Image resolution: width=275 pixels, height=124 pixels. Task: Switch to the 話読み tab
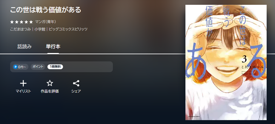[24, 47]
